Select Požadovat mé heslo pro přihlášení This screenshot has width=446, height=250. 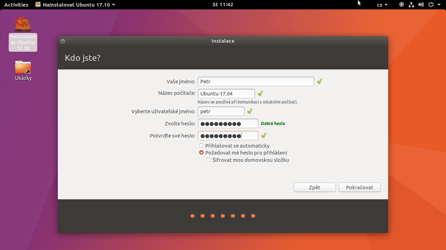(x=243, y=153)
